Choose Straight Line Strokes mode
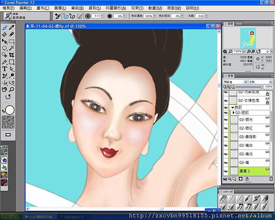275x220 pixels. point(72,16)
